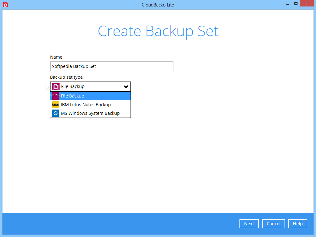Viewport: 316px width, 237px height.
Task: Choose IBM Lotus Notes Backup option
Action: [90, 105]
